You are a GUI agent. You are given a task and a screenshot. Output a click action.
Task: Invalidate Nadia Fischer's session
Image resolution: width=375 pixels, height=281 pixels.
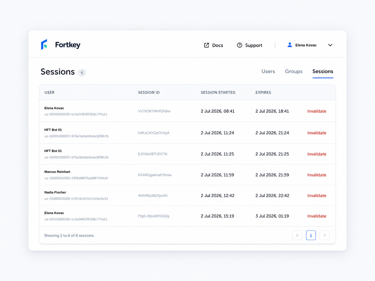(x=317, y=195)
